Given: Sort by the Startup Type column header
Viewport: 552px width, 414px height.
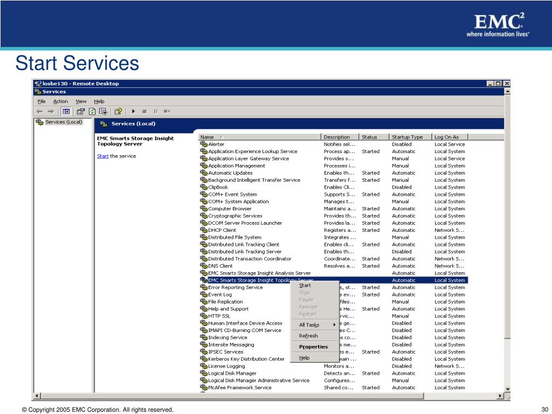Looking at the screenshot, I should (410, 137).
